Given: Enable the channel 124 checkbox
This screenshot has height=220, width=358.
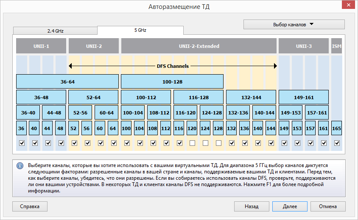Looking at the screenshot, I should [205, 143].
